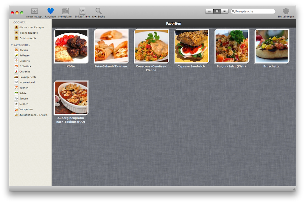Switch to cover flow view mode

point(225,11)
